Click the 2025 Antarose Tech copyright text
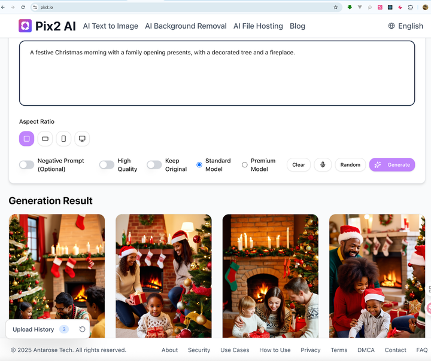Screen dimensions: 431x361 coord(68,350)
